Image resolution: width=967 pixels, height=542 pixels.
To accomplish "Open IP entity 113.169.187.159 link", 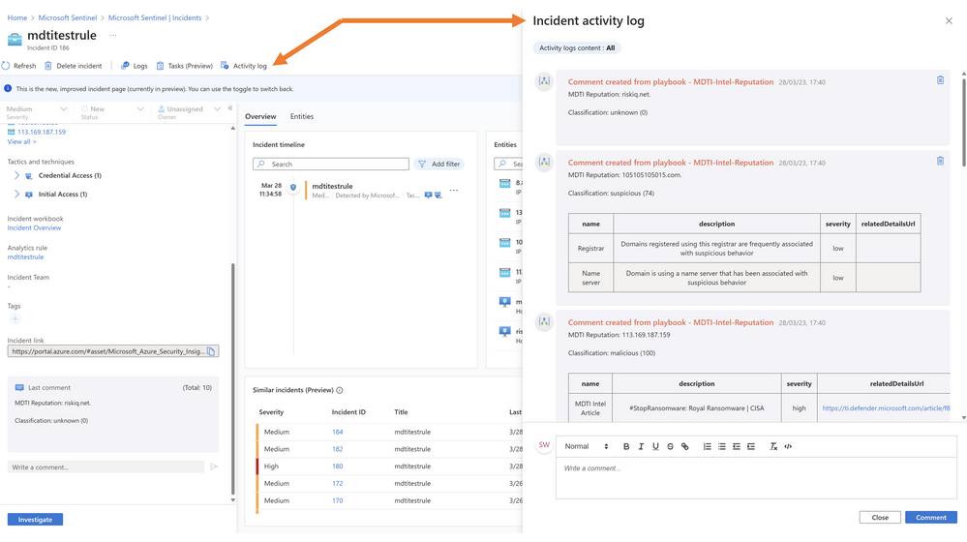I will pos(42,132).
